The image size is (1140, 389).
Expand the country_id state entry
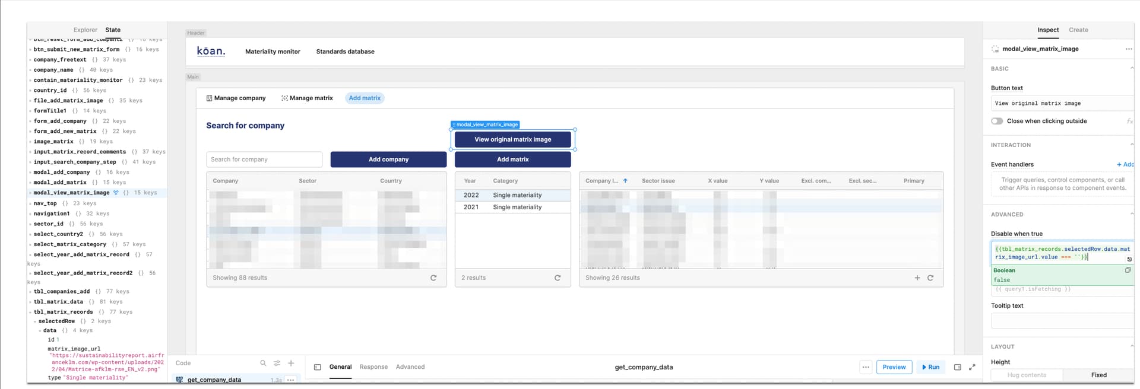30,90
